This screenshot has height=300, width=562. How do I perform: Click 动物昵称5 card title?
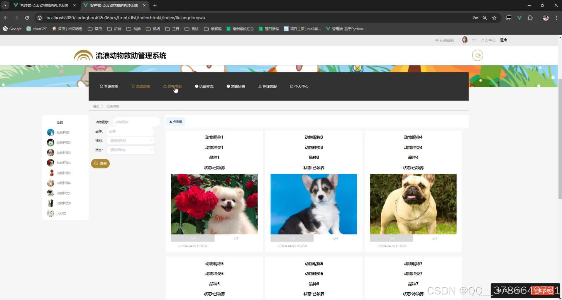point(214,264)
